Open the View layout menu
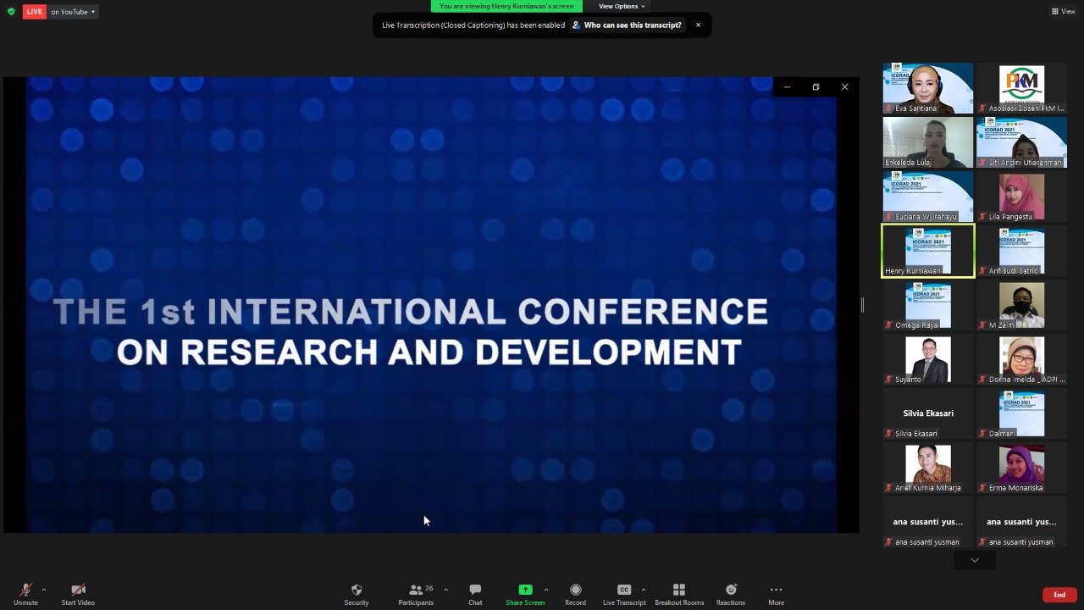Viewport: 1084px width, 610px height. pyautogui.click(x=1063, y=11)
